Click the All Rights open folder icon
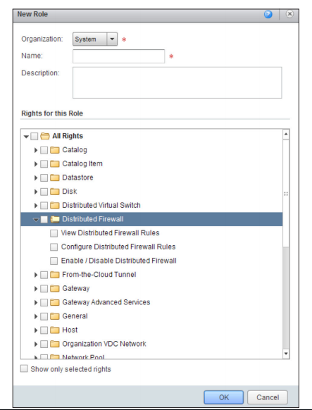This screenshot has width=312, height=410. (x=45, y=136)
